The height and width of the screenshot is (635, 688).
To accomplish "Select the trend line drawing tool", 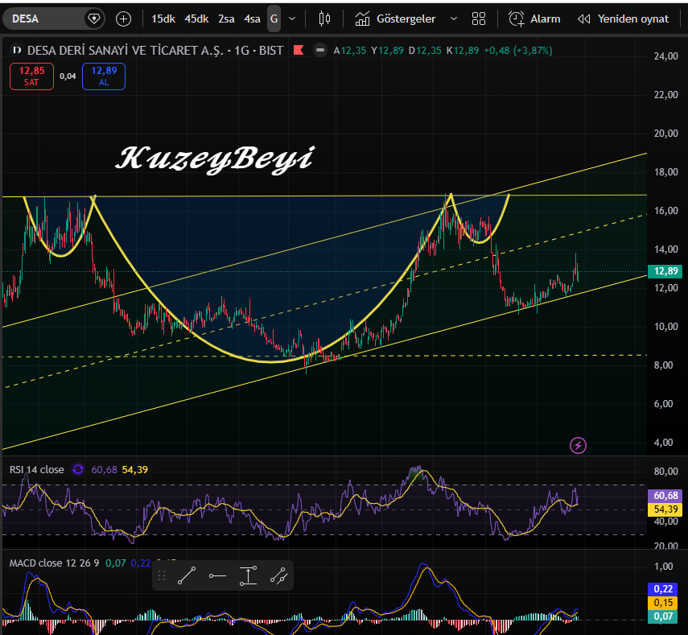I will pyautogui.click(x=187, y=575).
